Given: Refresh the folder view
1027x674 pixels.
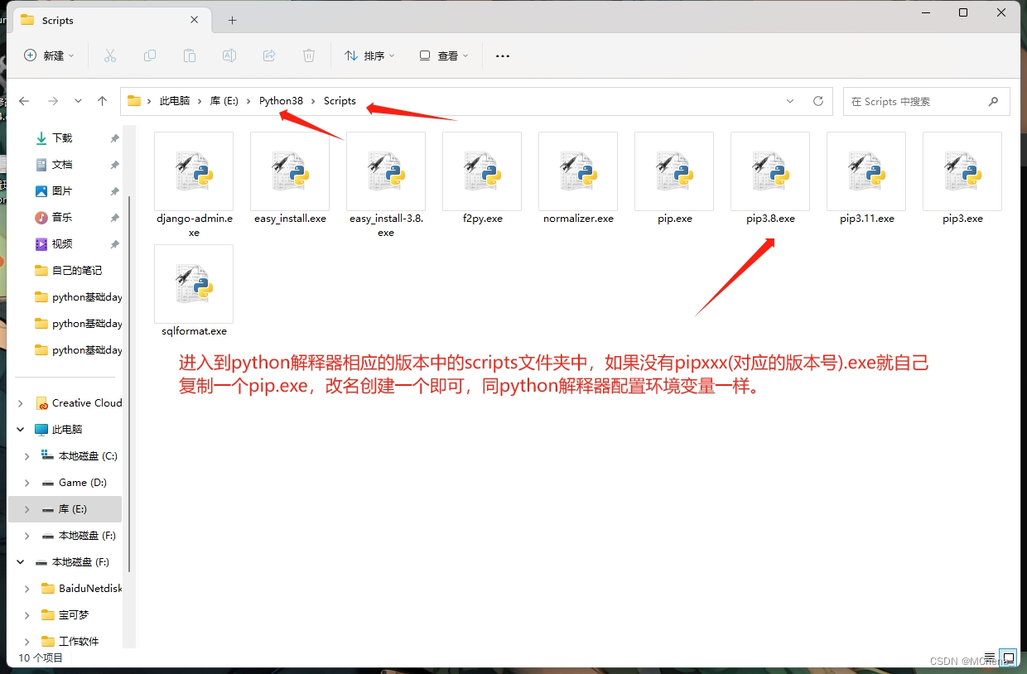Looking at the screenshot, I should point(818,101).
